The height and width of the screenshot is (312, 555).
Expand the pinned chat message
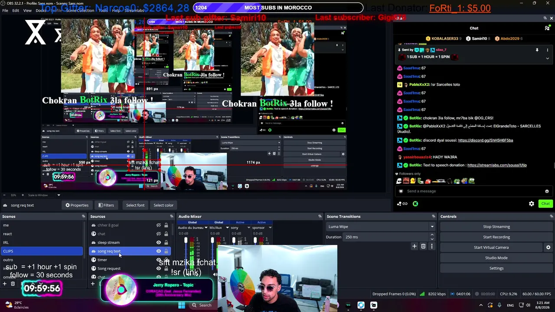[547, 58]
